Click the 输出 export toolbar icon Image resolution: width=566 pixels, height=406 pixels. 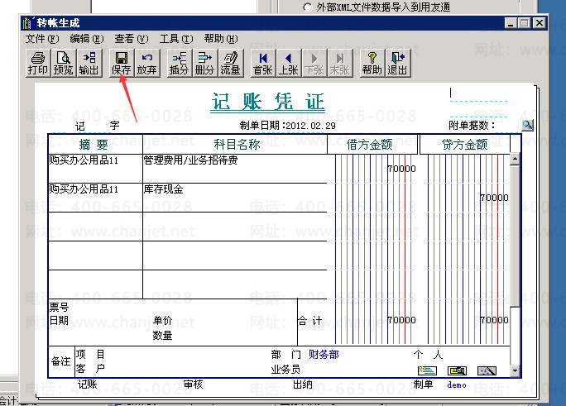coord(89,63)
